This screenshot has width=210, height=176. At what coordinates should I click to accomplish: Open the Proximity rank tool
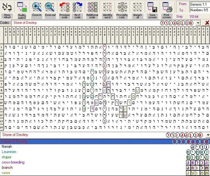122,7
